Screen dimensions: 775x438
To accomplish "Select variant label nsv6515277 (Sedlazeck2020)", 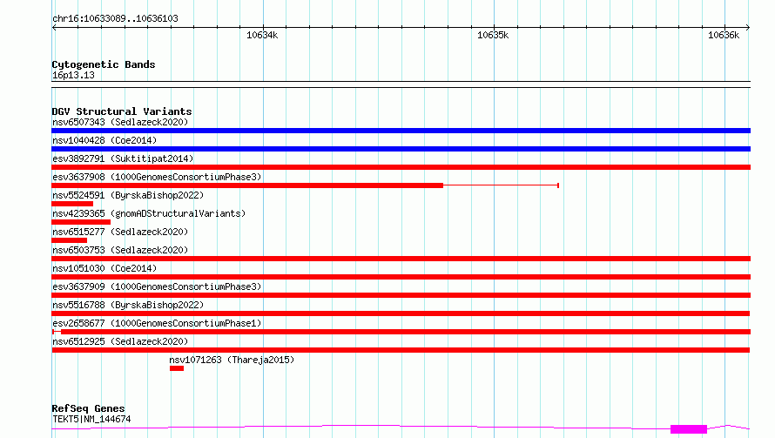I will click(x=120, y=232).
